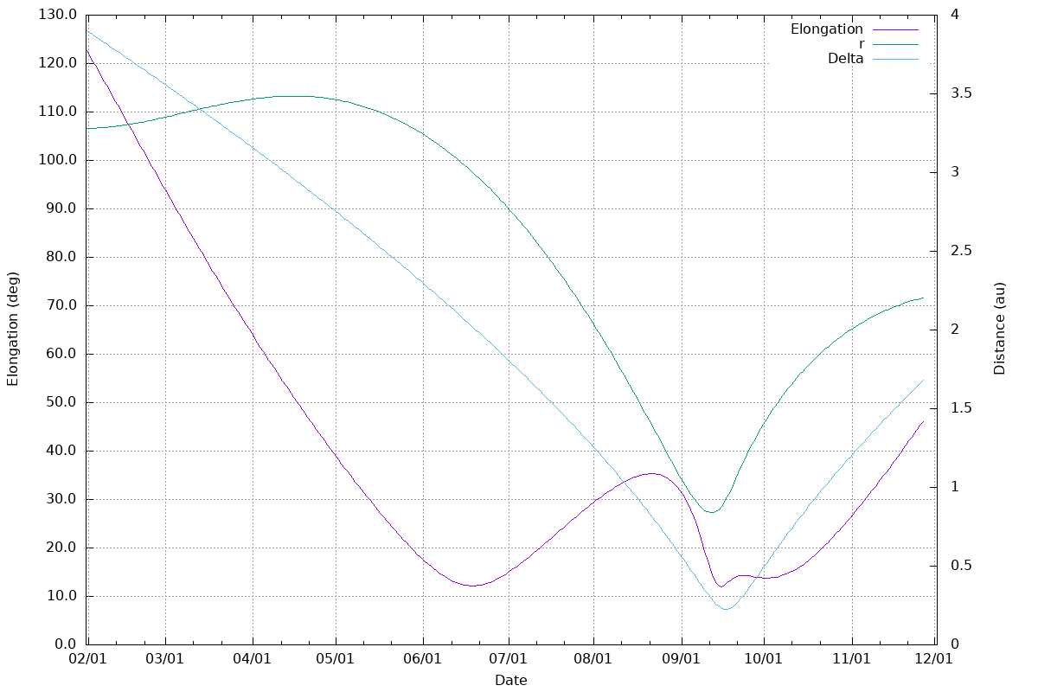The width and height of the screenshot is (1038, 692).
Task: Click the 10.0 elongation tick label
Action: (x=63, y=596)
